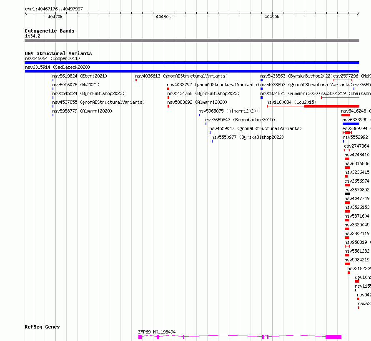This screenshot has width=371, height=341.
Task: Open nsv4036613 gnomAD variant label
Action: (x=181, y=76)
